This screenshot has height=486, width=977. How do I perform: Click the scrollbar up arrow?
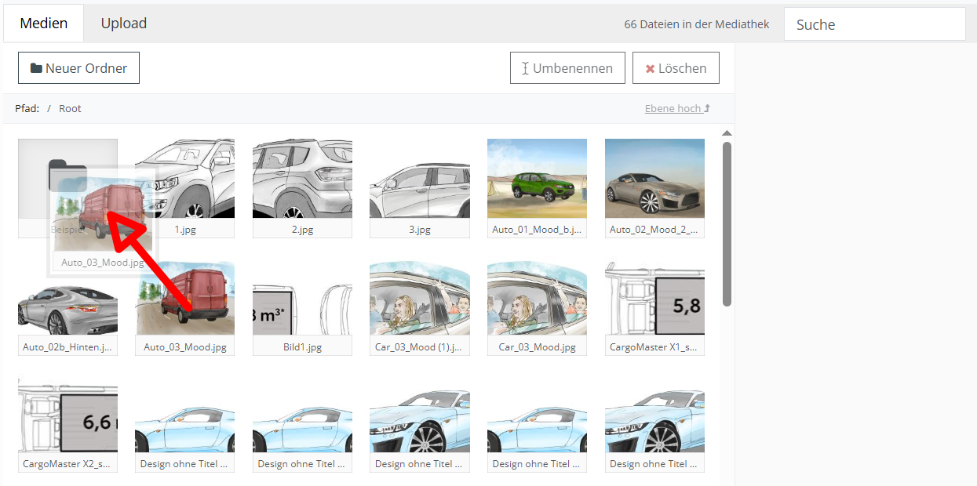[727, 133]
